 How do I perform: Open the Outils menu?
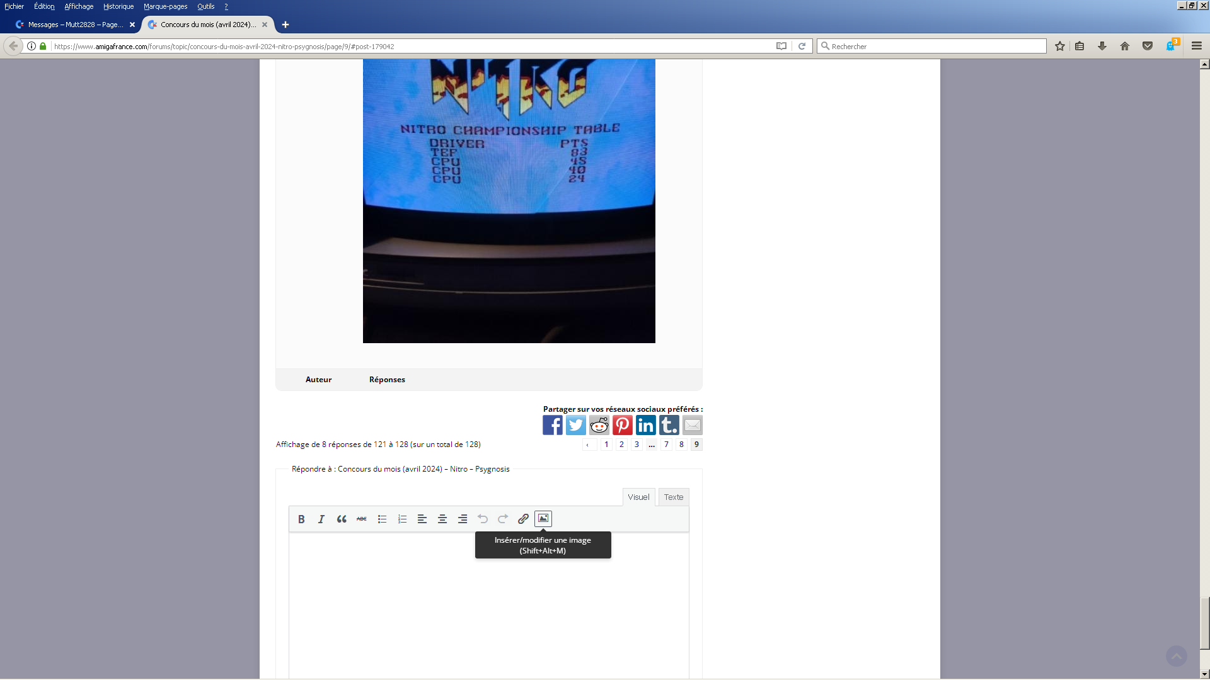pyautogui.click(x=205, y=6)
